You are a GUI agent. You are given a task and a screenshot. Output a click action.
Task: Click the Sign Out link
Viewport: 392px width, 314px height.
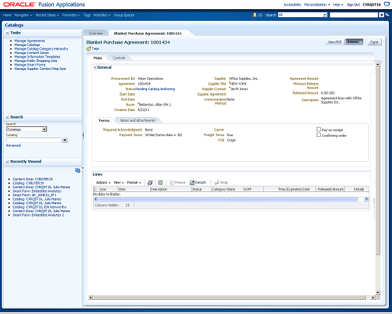[353, 4]
